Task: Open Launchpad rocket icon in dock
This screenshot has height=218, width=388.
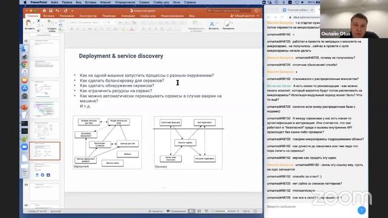Action: 24,56
